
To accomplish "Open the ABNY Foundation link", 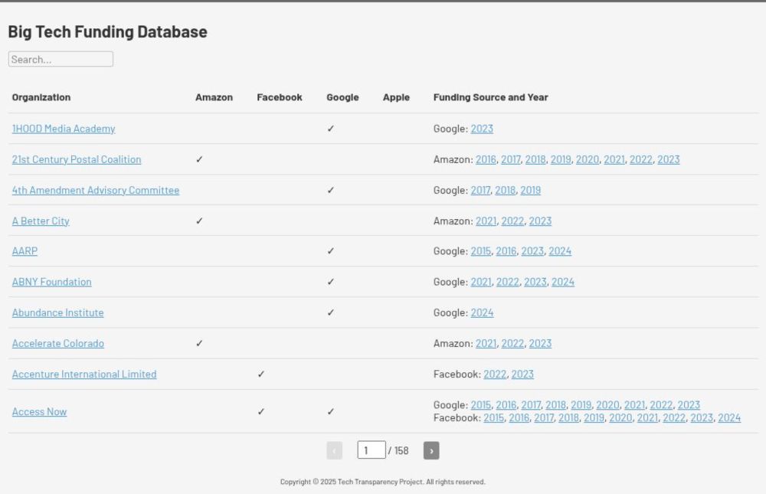I will pyautogui.click(x=52, y=282).
